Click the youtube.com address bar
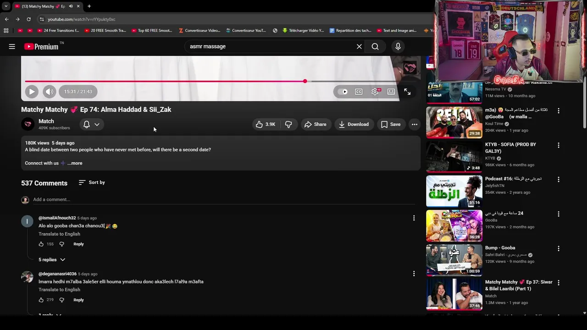This screenshot has width=587, height=330. click(x=234, y=19)
